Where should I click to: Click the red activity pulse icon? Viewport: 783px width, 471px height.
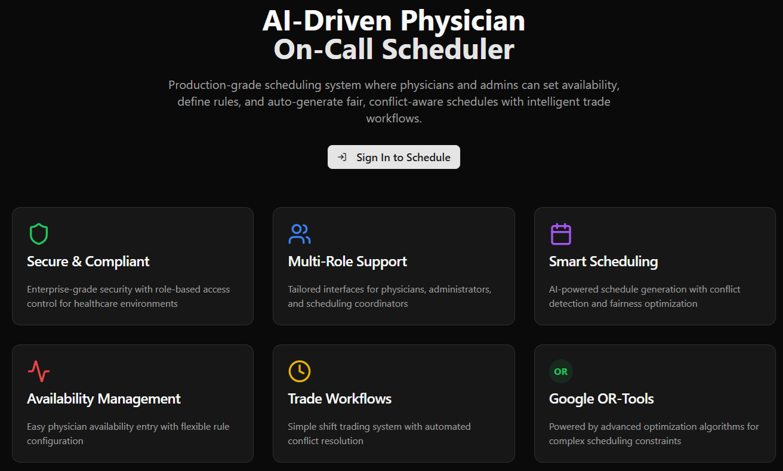39,371
